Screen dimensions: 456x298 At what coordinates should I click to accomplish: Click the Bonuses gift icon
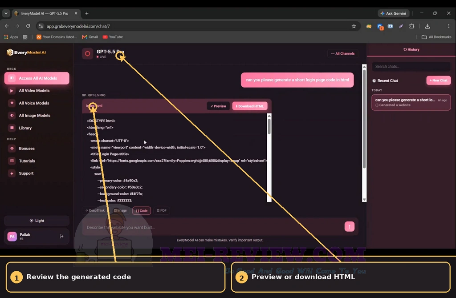[x=12, y=149]
